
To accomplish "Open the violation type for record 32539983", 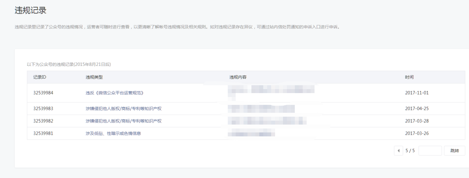I will pyautogui.click(x=124, y=109).
